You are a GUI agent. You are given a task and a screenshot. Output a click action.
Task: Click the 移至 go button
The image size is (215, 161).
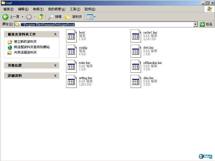pyautogui.click(x=206, y=24)
